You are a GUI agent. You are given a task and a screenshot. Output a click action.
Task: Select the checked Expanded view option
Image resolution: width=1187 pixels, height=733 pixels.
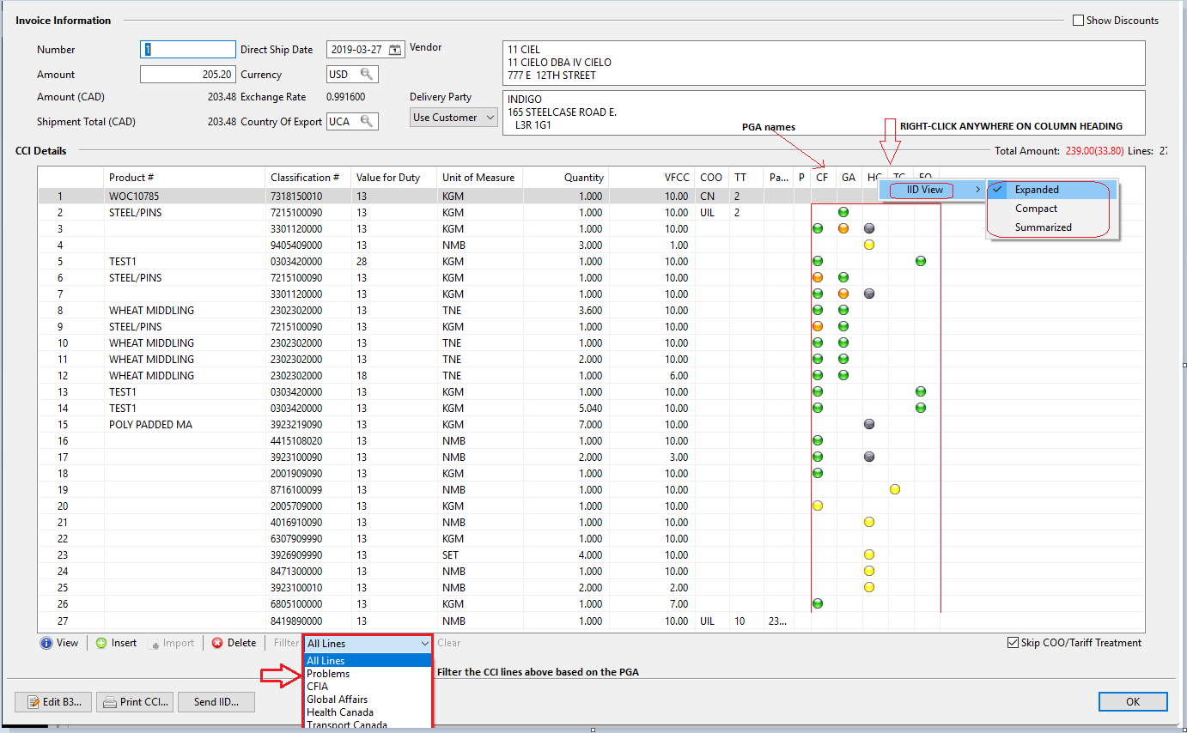coord(1053,190)
